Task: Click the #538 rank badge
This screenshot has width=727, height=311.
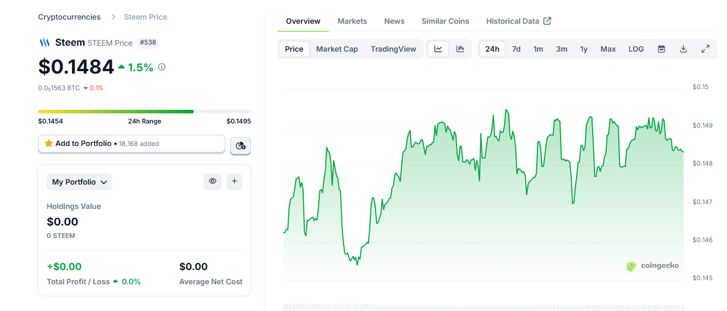Action: pyautogui.click(x=148, y=43)
